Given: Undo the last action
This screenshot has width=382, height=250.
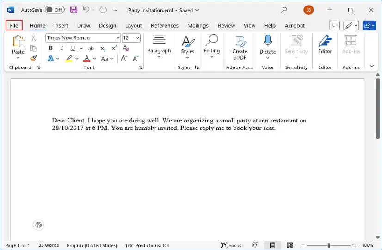Looking at the screenshot, I should click(86, 10).
